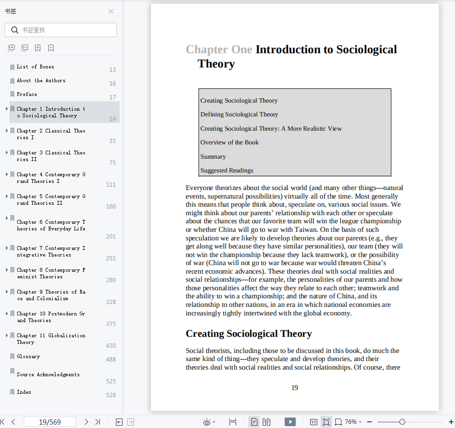This screenshot has width=455, height=428.
Task: Click the bookmark search field
Action: (x=61, y=30)
